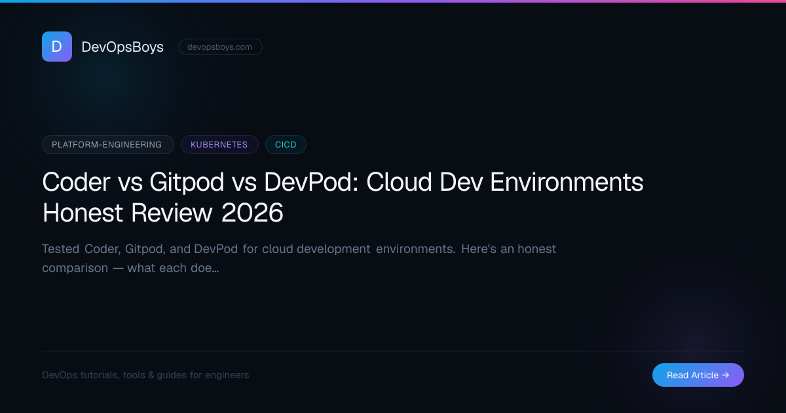Select the PLATFORM-ENGINEERING tag
This screenshot has width=786, height=413.
click(108, 144)
